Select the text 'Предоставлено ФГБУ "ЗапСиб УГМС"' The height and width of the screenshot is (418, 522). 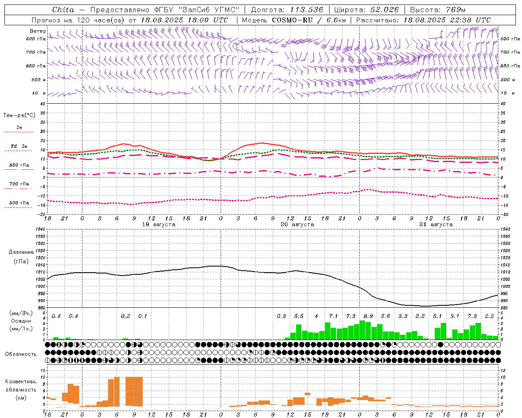click(165, 10)
